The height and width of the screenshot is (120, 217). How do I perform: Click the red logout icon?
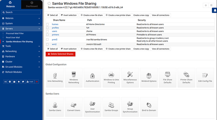(x=37, y=82)
